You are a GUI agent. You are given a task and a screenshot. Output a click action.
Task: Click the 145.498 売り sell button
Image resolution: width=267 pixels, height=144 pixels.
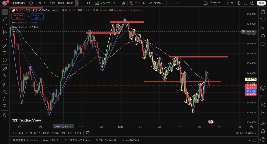pos(18,16)
